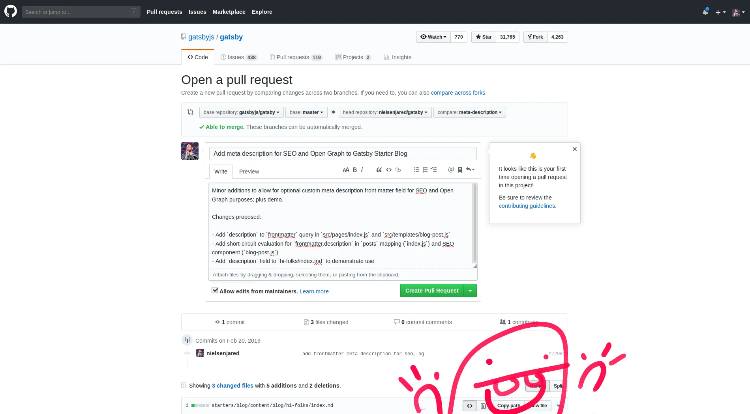The height and width of the screenshot is (414, 750).
Task: Select the Insights tab
Action: pyautogui.click(x=397, y=57)
